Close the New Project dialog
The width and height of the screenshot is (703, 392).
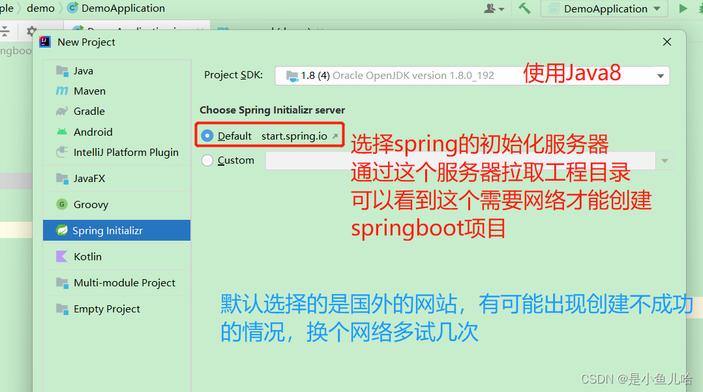point(667,42)
